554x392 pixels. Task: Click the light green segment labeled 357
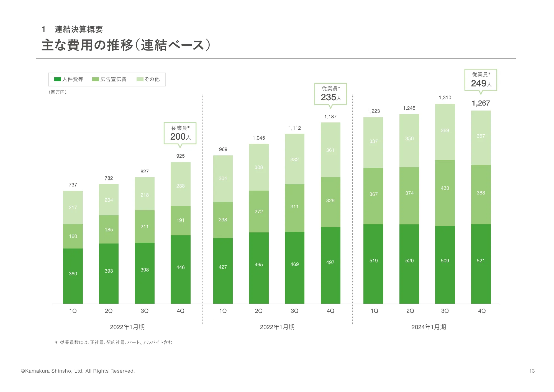[x=481, y=138]
